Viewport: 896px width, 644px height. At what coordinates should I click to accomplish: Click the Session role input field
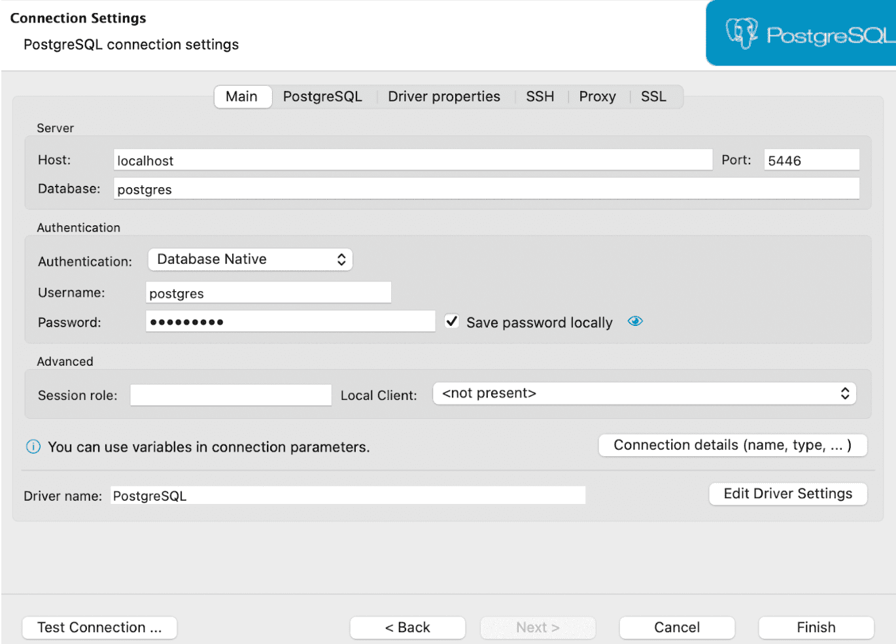[x=230, y=394]
